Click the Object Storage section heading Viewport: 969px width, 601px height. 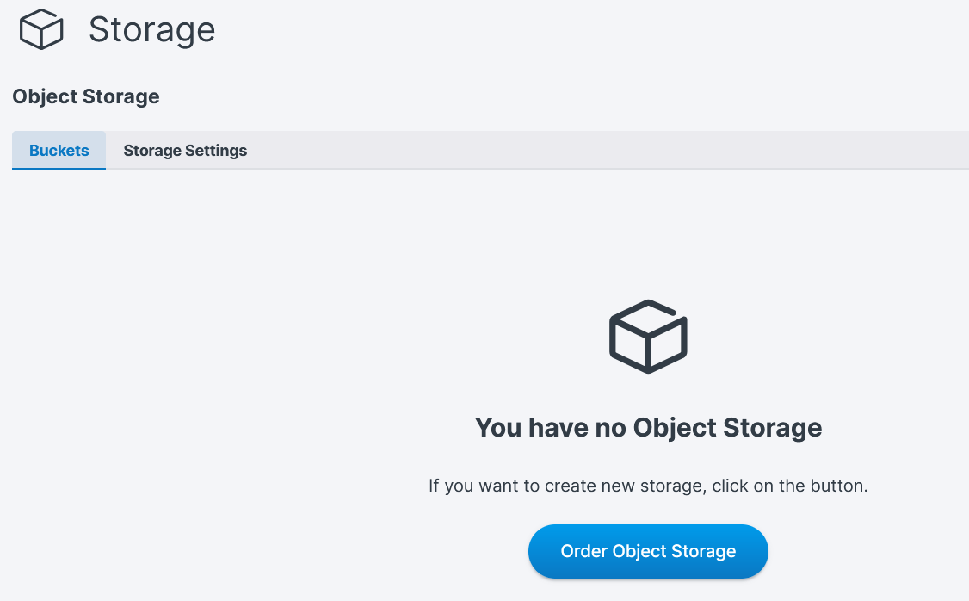pyautogui.click(x=86, y=96)
